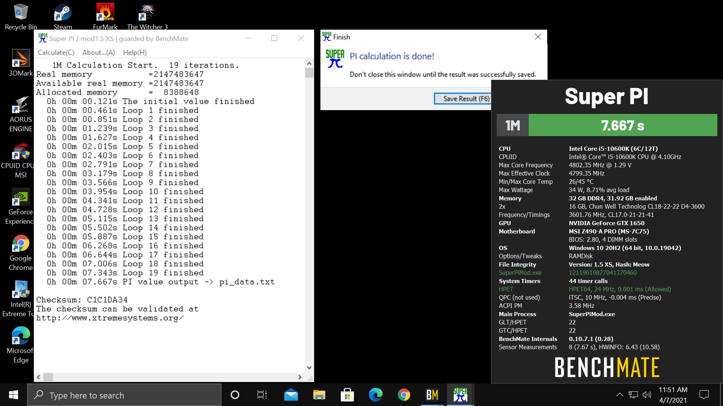
Task: Open the FurMark desktop shortcut
Action: pyautogui.click(x=105, y=17)
